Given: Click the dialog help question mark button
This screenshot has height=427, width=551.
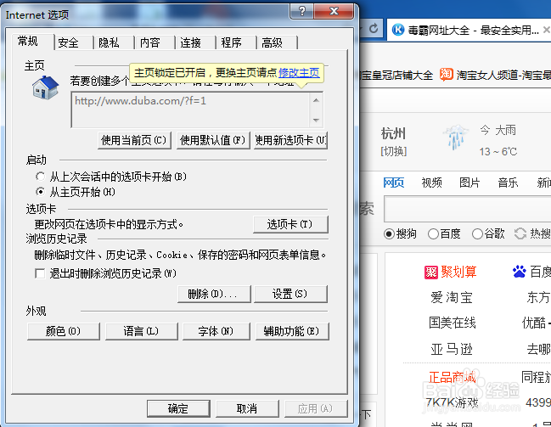Looking at the screenshot, I should [x=302, y=11].
